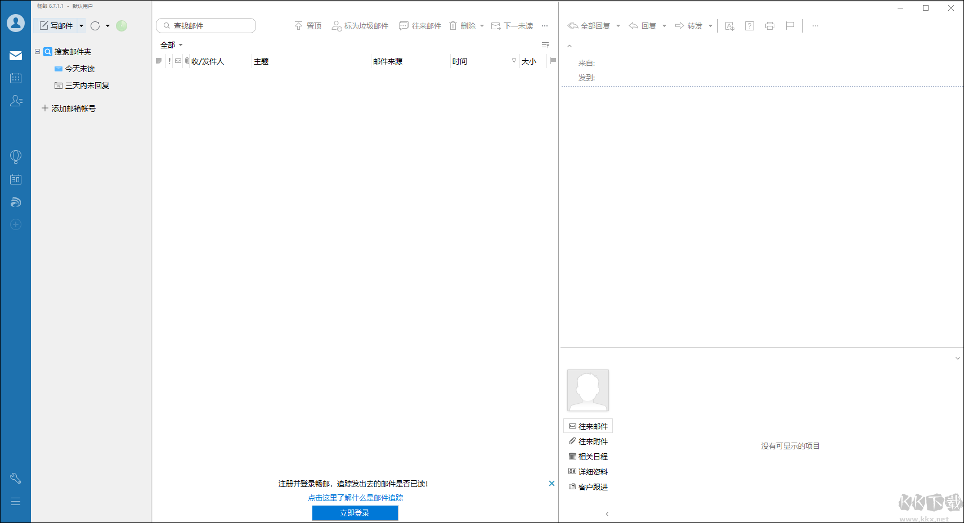Open the list sort settings icon
The image size is (964, 523).
click(545, 45)
